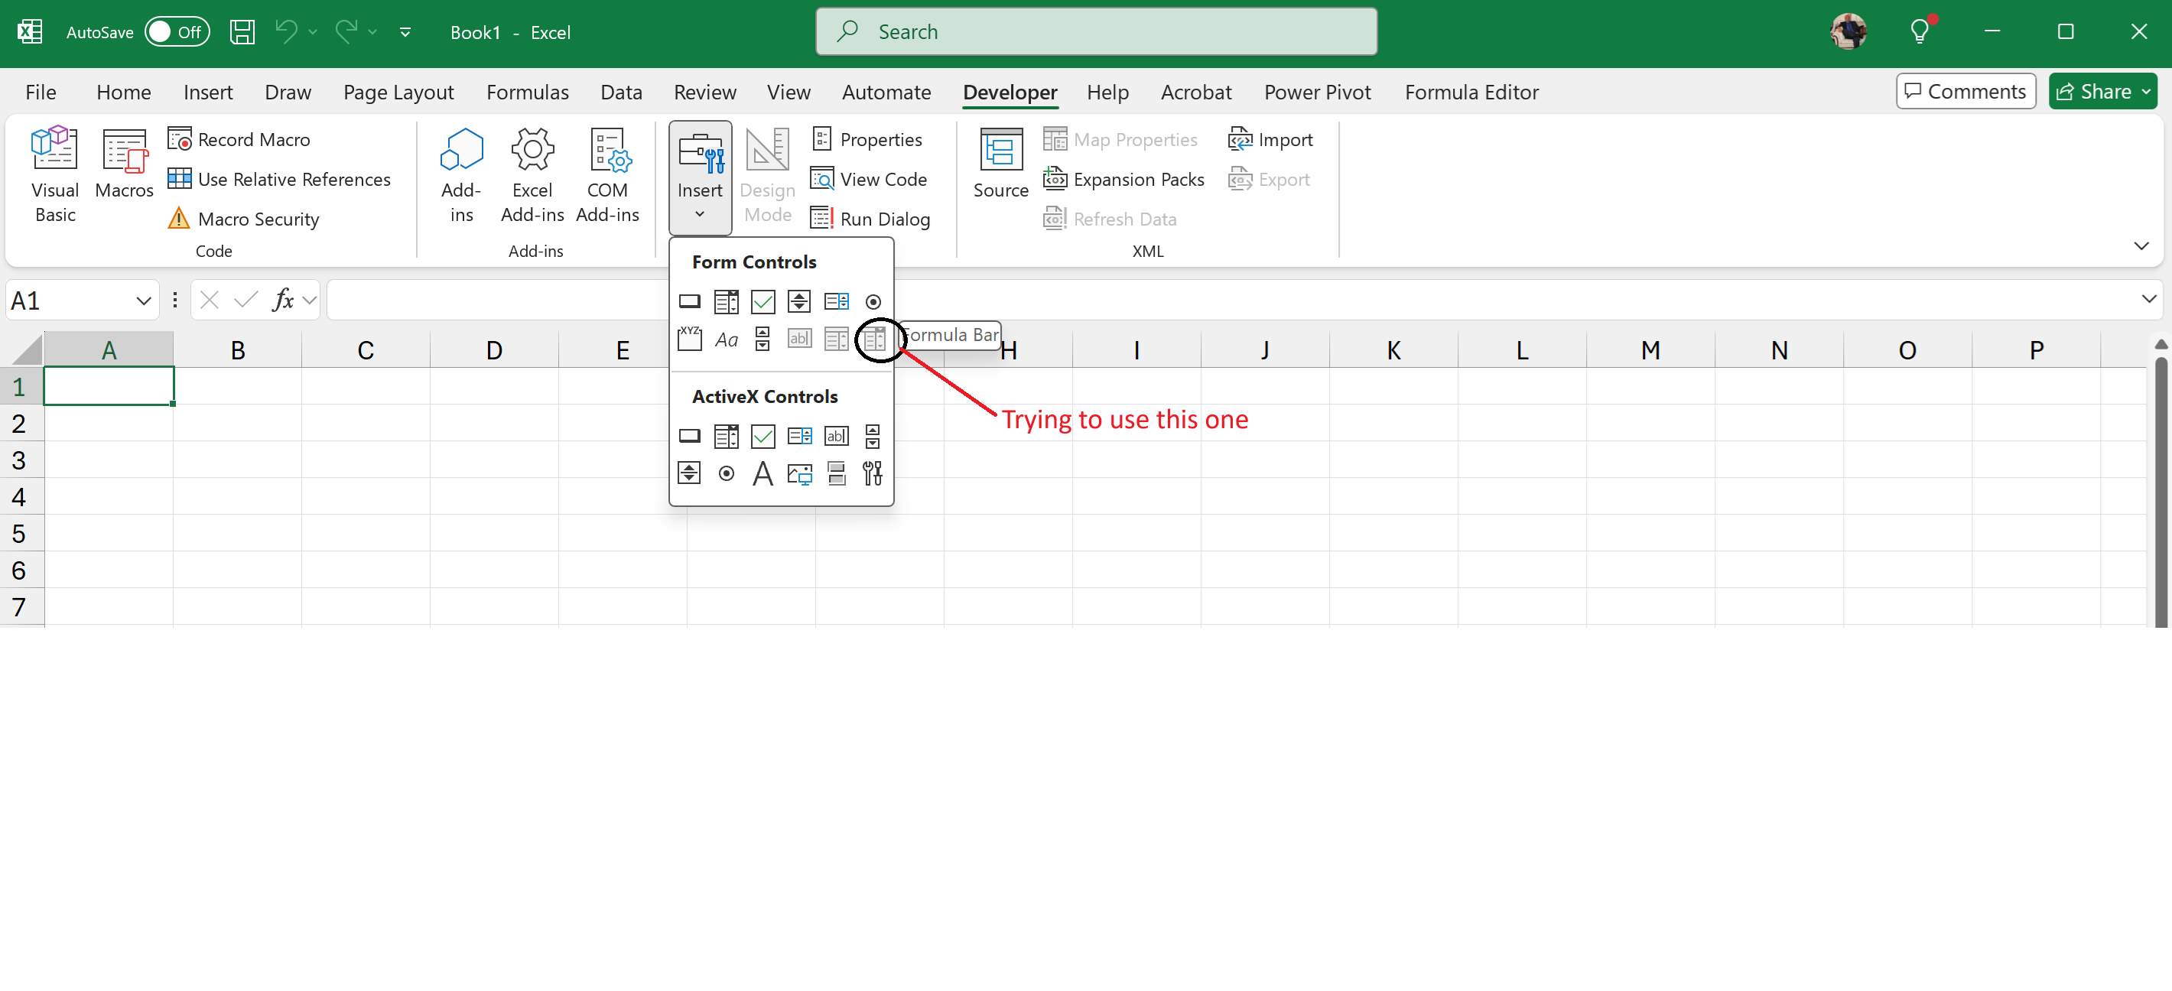Open the Visual Basic editor

click(x=54, y=174)
